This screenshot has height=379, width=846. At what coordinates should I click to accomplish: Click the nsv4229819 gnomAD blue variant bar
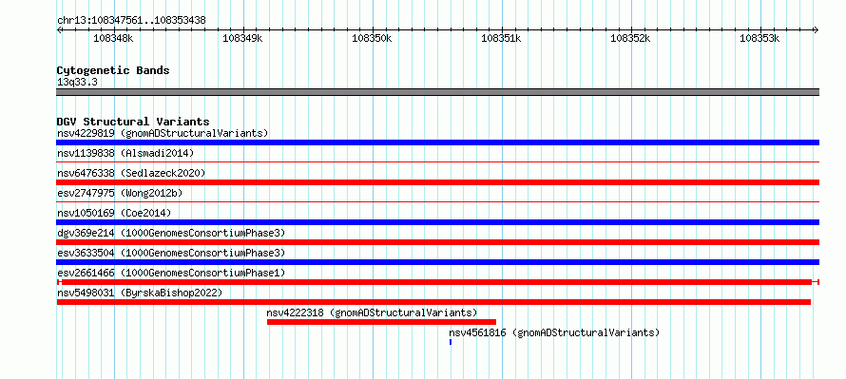(x=437, y=142)
